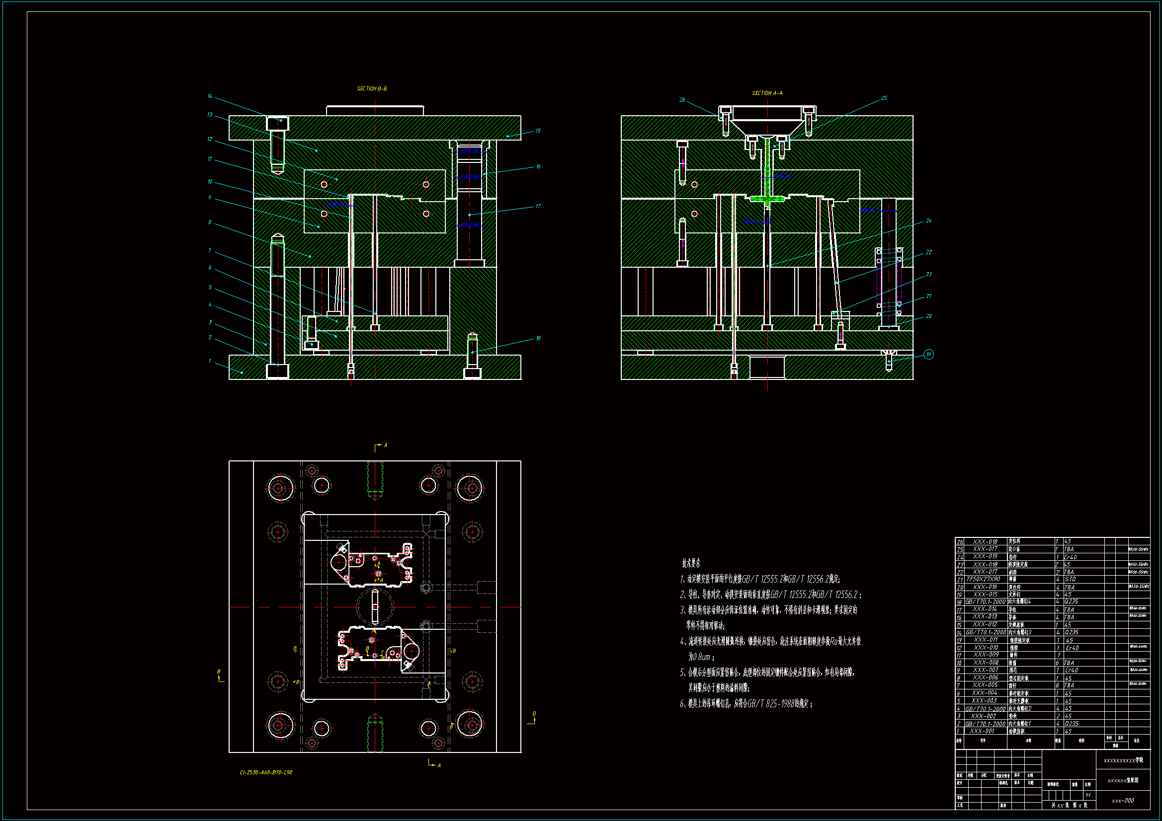The width and height of the screenshot is (1162, 821).
Task: Click the 1:1 scale value in the title block
Action: [x=1087, y=795]
